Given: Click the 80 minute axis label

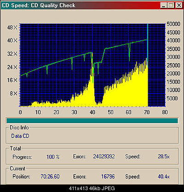Looking at the screenshot, I should pos(165,112).
